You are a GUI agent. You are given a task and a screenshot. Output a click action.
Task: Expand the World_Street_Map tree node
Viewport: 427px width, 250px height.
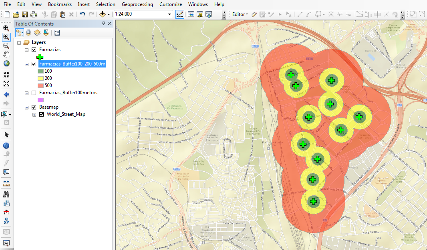[x=34, y=115]
